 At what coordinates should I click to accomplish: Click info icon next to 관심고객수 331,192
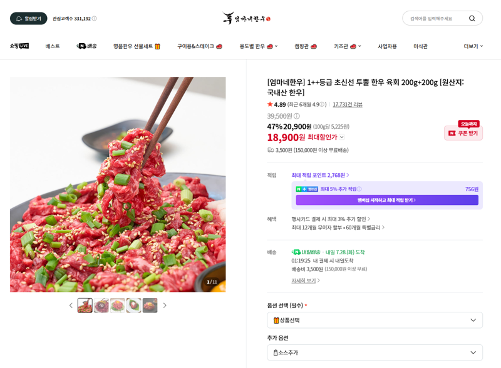[x=95, y=19]
